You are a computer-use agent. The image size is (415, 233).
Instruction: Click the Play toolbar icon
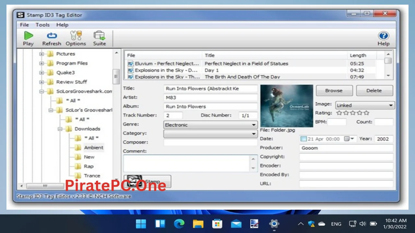pos(28,35)
